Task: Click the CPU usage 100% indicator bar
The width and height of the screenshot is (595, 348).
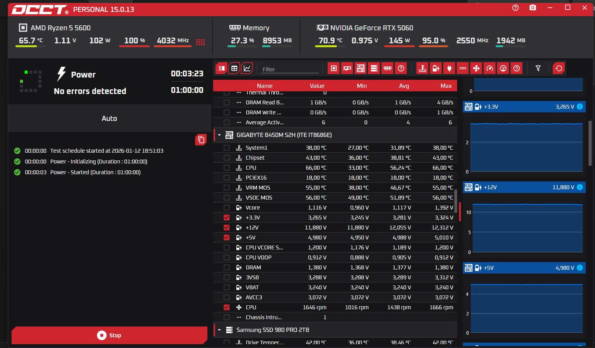Action: click(134, 46)
